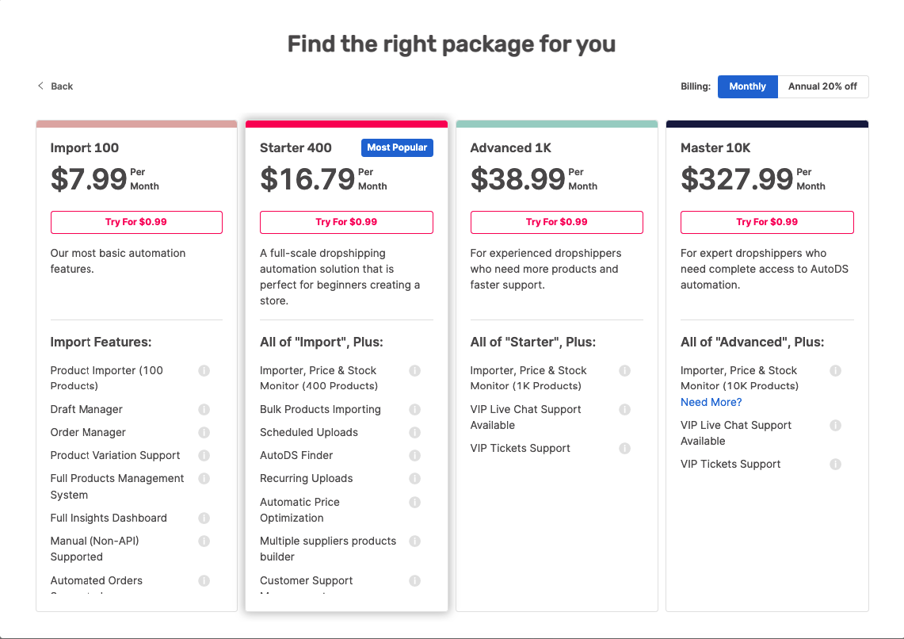The image size is (904, 639).
Task: Advanced plan VIP Live Chat Support info
Action: [625, 409]
